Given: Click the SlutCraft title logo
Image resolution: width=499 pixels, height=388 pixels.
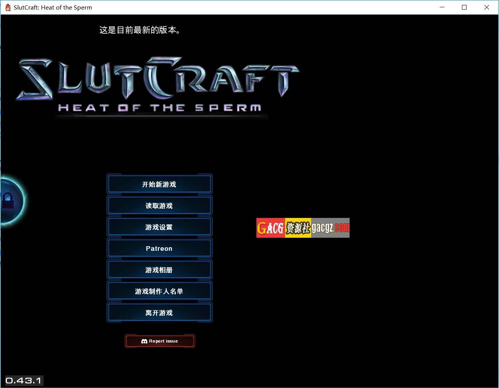Looking at the screenshot, I should [157, 78].
